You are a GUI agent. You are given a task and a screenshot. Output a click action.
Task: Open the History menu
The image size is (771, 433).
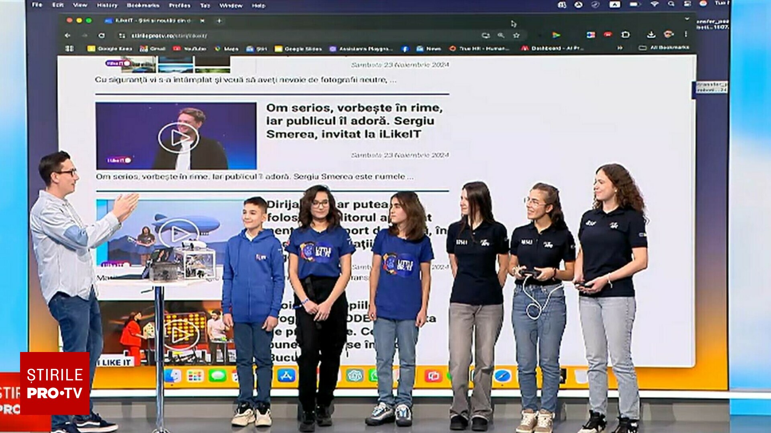click(x=107, y=5)
